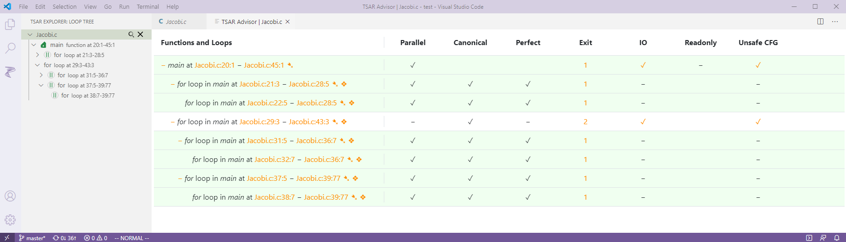Expand the for loop at 21:3-28:5

tap(37, 55)
